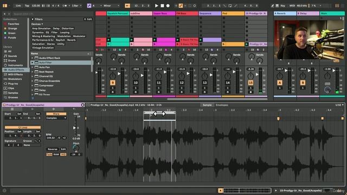
Task: Toggle track 15 activator button
Action: [250, 83]
